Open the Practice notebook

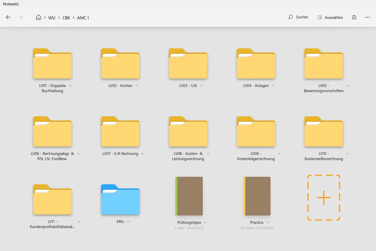point(257,196)
